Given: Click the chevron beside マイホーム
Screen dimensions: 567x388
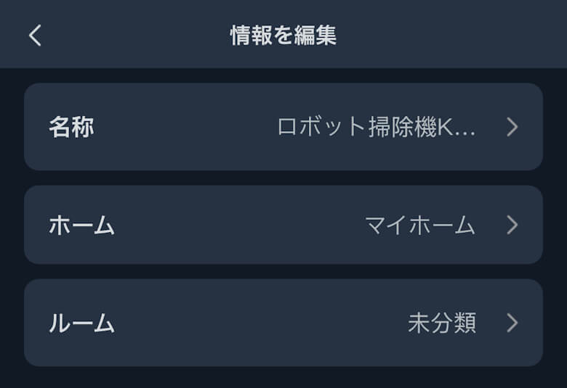Looking at the screenshot, I should click(512, 225).
